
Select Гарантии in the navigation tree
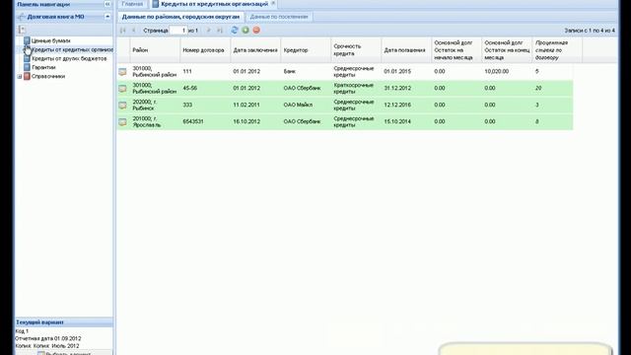point(43,67)
